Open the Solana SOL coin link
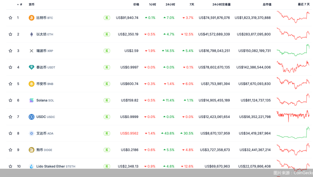The height and width of the screenshot is (177, 313). coord(45,100)
